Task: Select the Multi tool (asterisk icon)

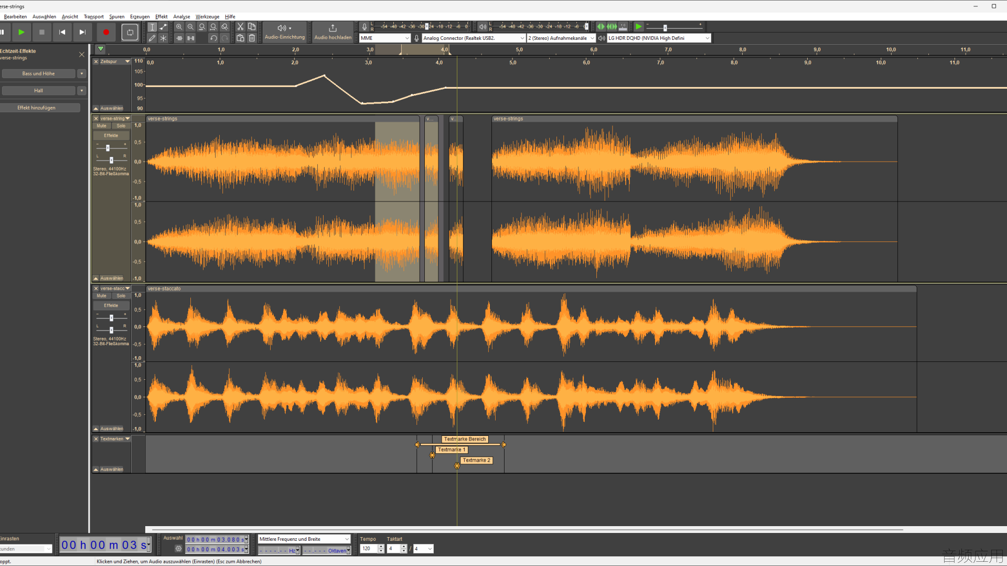Action: pyautogui.click(x=164, y=38)
